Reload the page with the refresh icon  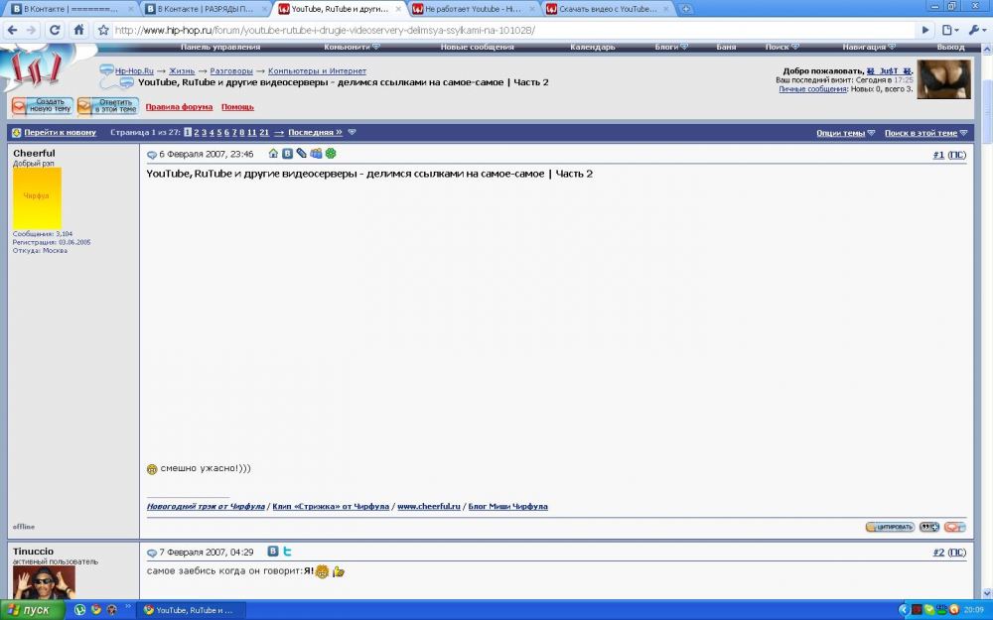[x=55, y=30]
